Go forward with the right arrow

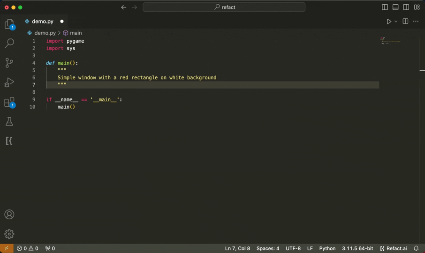point(135,7)
